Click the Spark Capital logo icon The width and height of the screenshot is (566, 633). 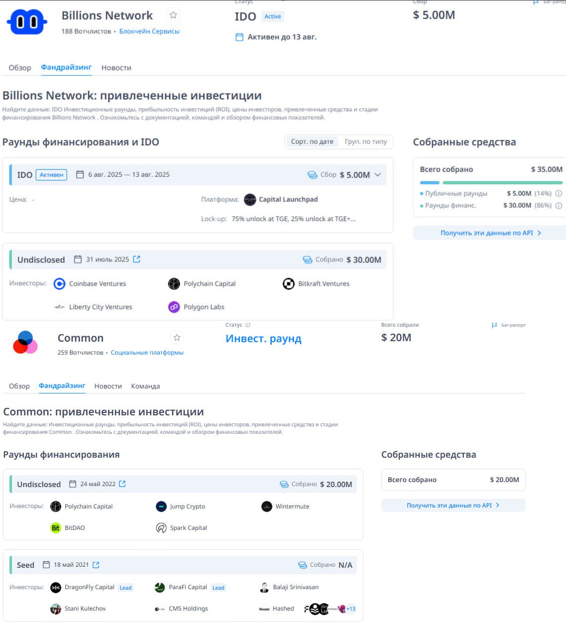click(x=161, y=528)
